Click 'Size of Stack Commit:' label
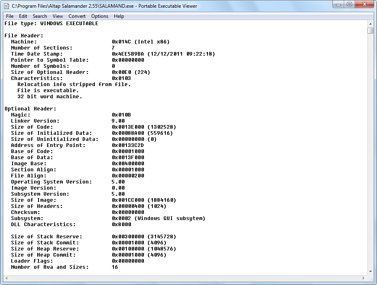Image resolution: width=377 pixels, height=285 pixels. pos(45,243)
